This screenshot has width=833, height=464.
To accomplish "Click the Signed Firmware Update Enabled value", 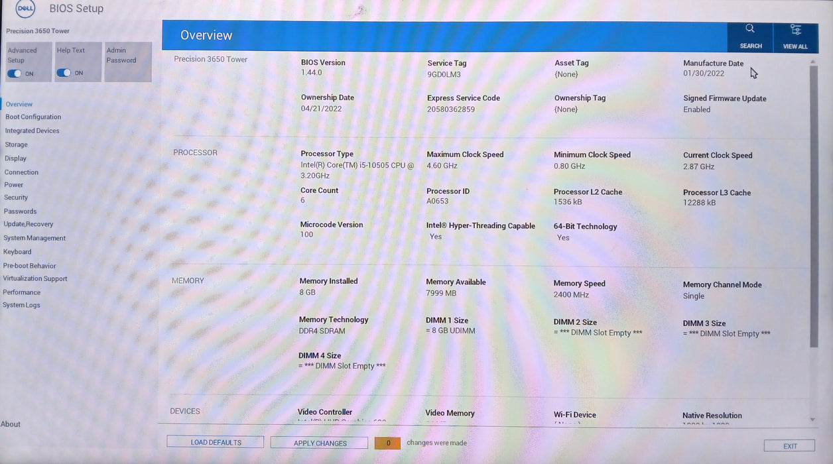I will (696, 110).
